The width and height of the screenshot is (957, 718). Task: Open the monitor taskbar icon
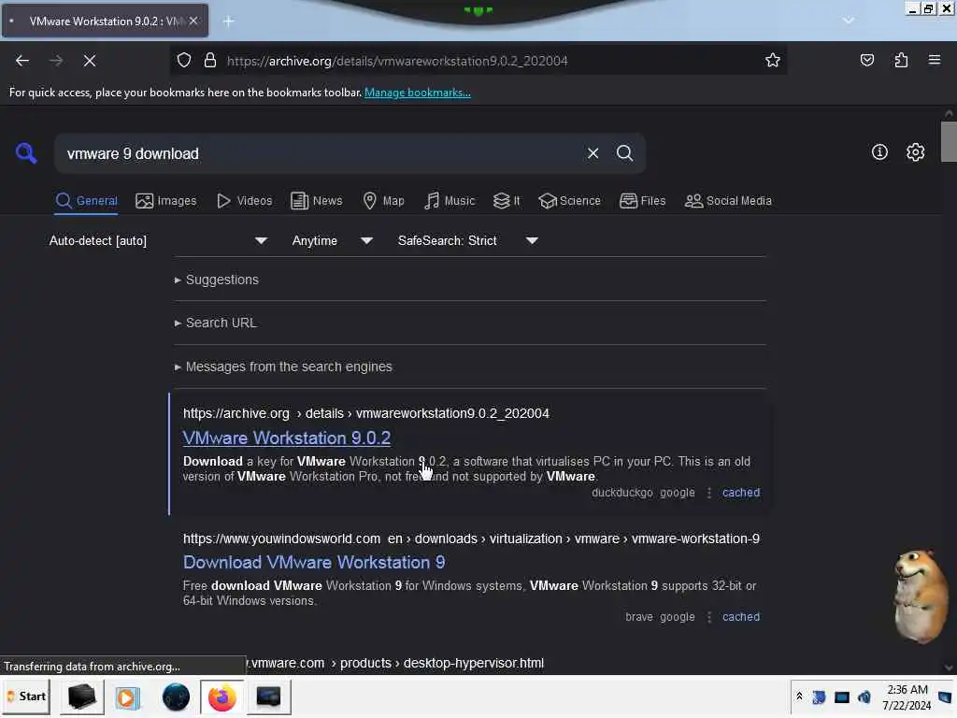268,696
